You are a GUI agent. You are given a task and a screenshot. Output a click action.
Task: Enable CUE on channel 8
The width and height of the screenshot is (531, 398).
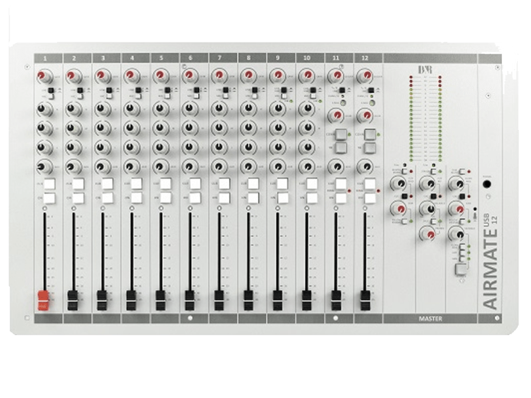coord(253,184)
